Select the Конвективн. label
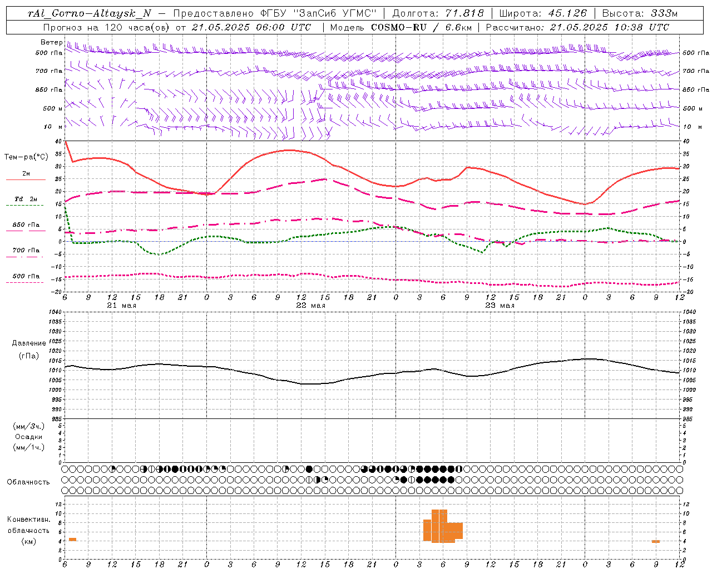 (x=29, y=520)
